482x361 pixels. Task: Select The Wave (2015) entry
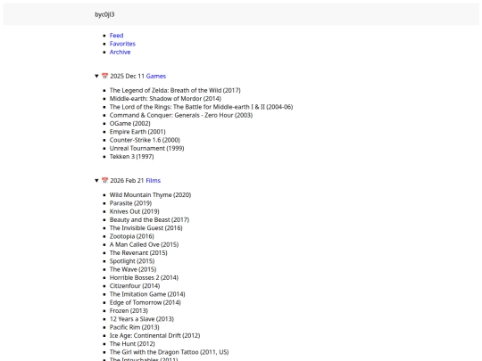click(133, 269)
